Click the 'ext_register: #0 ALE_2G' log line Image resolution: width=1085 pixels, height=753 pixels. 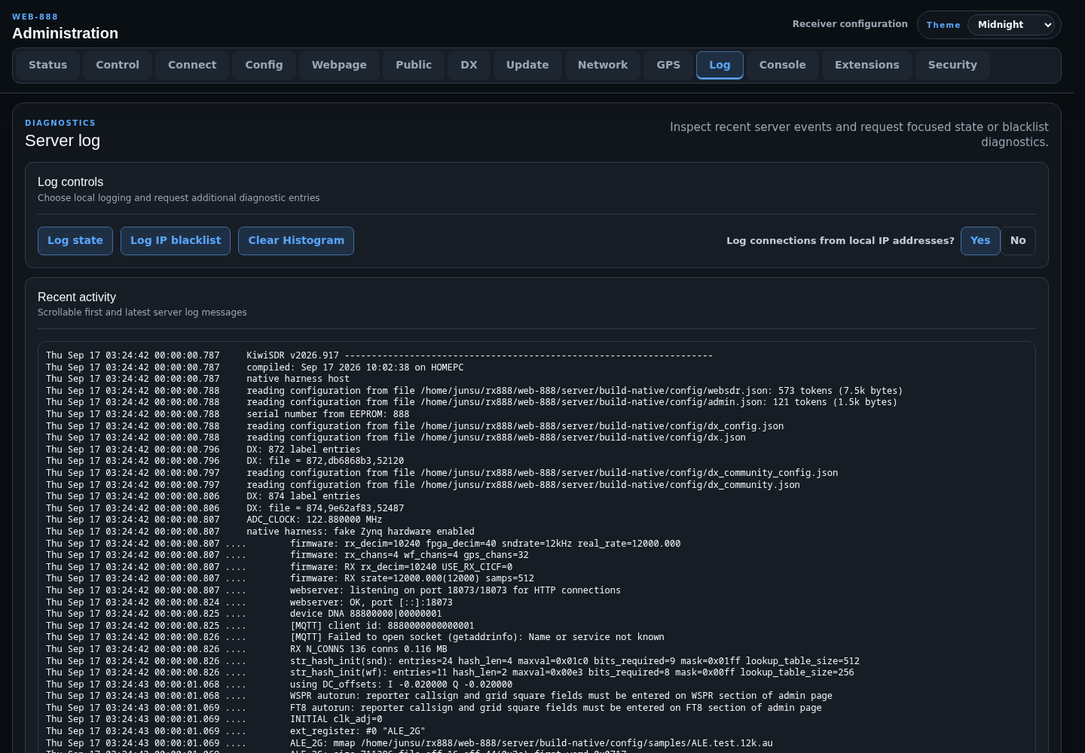[x=236, y=731]
